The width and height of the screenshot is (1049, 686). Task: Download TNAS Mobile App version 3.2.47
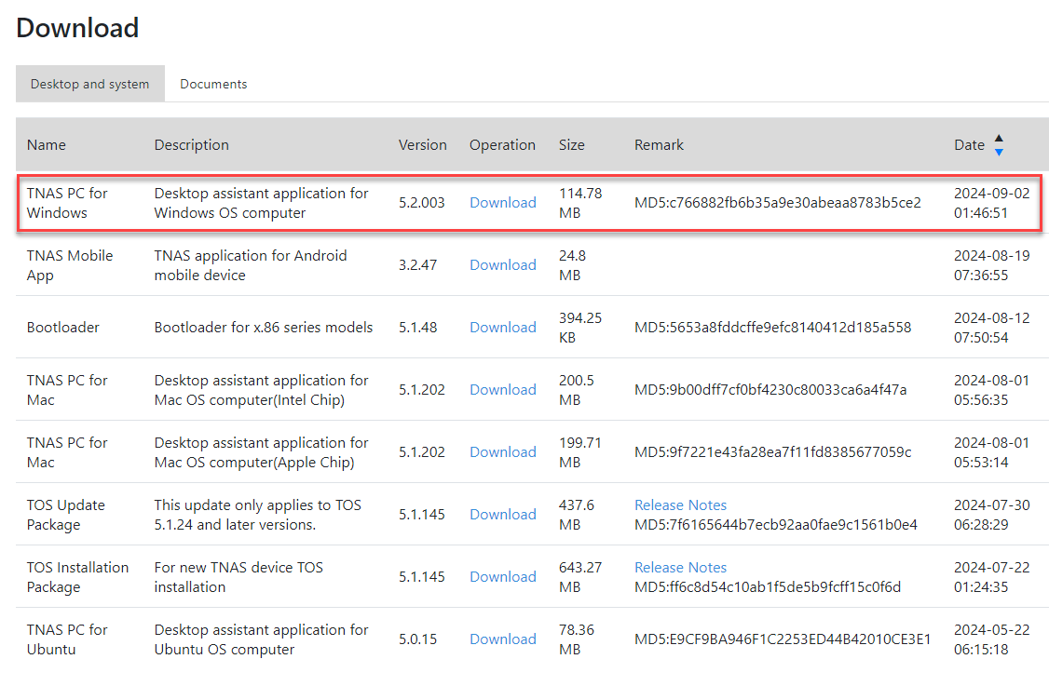pyautogui.click(x=503, y=264)
